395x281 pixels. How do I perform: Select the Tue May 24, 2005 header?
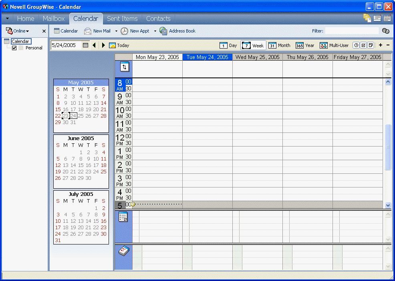[208, 57]
